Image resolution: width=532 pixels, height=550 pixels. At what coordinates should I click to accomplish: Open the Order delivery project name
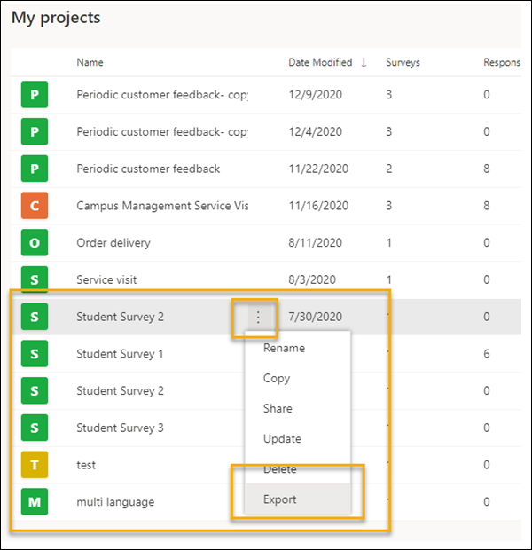pos(113,243)
